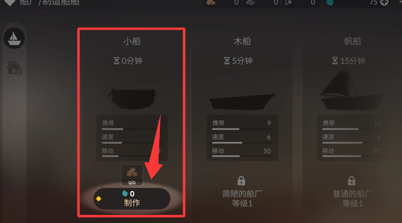The height and width of the screenshot is (223, 402).
Task: Tap the back diamond icon at top left
Action: point(9,2)
